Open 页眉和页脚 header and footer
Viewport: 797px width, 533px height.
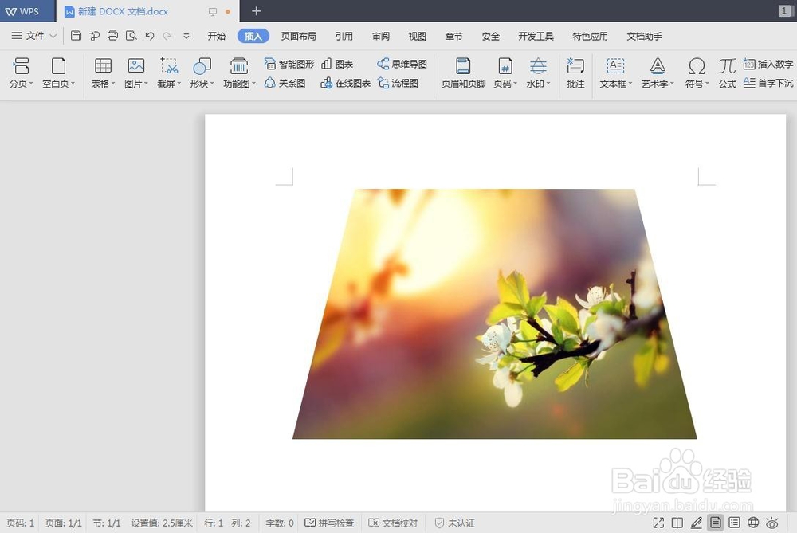463,73
